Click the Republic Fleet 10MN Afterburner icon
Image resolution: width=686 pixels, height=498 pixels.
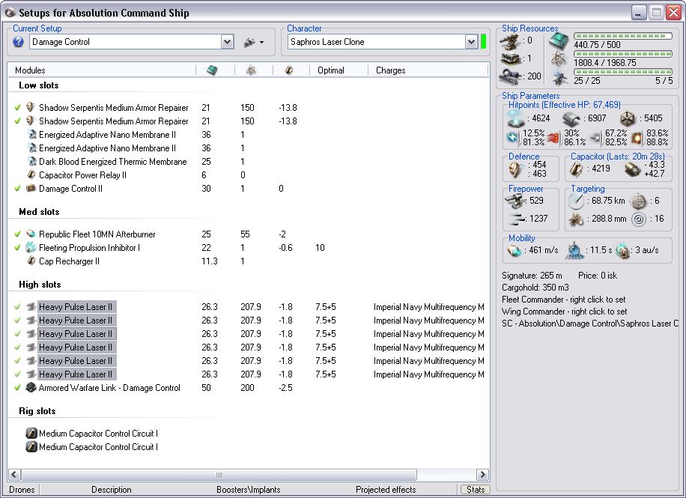(31, 234)
